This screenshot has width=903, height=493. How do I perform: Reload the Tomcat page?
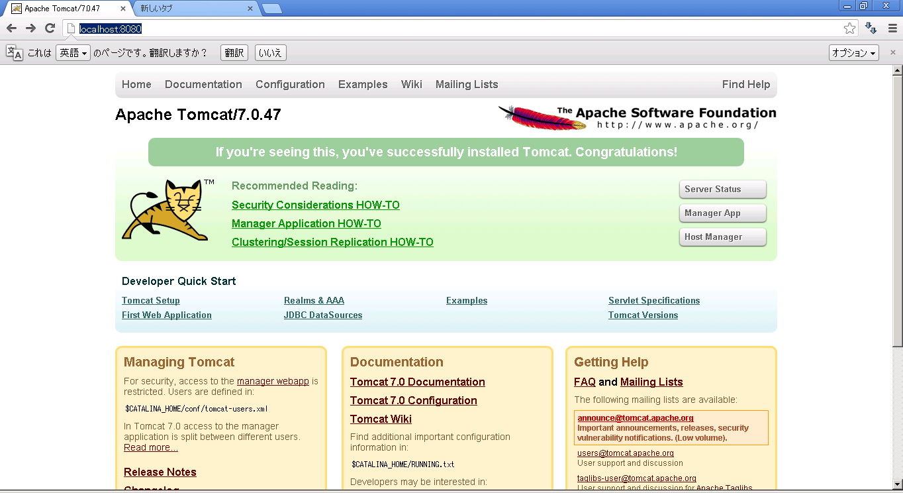click(x=50, y=28)
